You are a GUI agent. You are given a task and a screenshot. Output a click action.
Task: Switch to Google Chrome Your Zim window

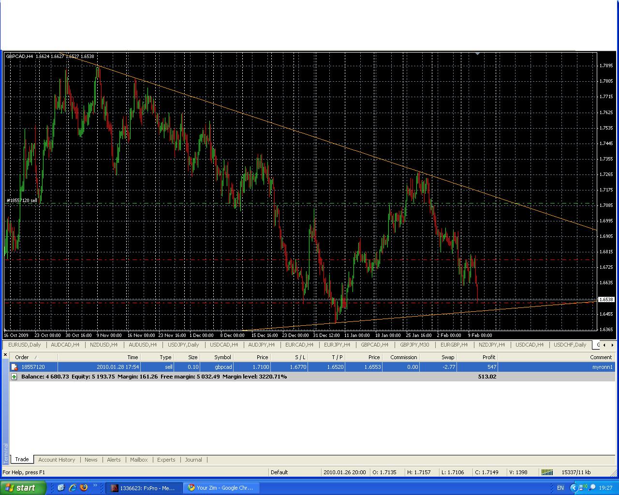click(x=221, y=488)
